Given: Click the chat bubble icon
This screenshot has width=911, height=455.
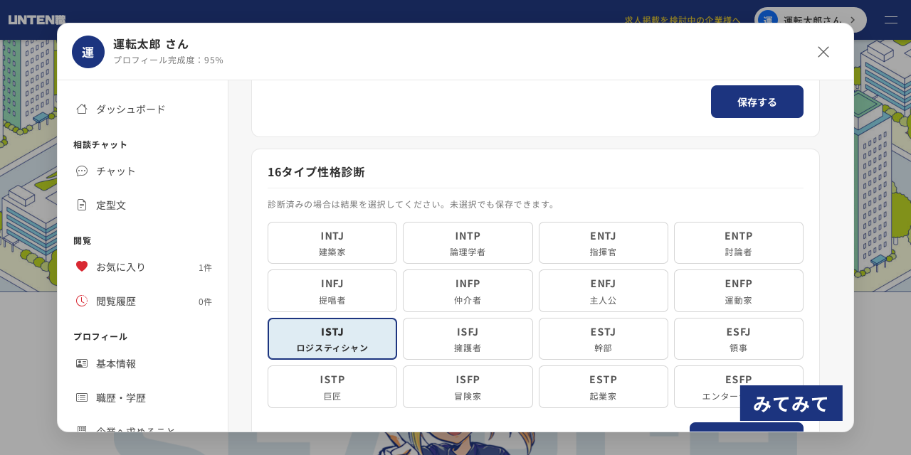Looking at the screenshot, I should click(82, 171).
